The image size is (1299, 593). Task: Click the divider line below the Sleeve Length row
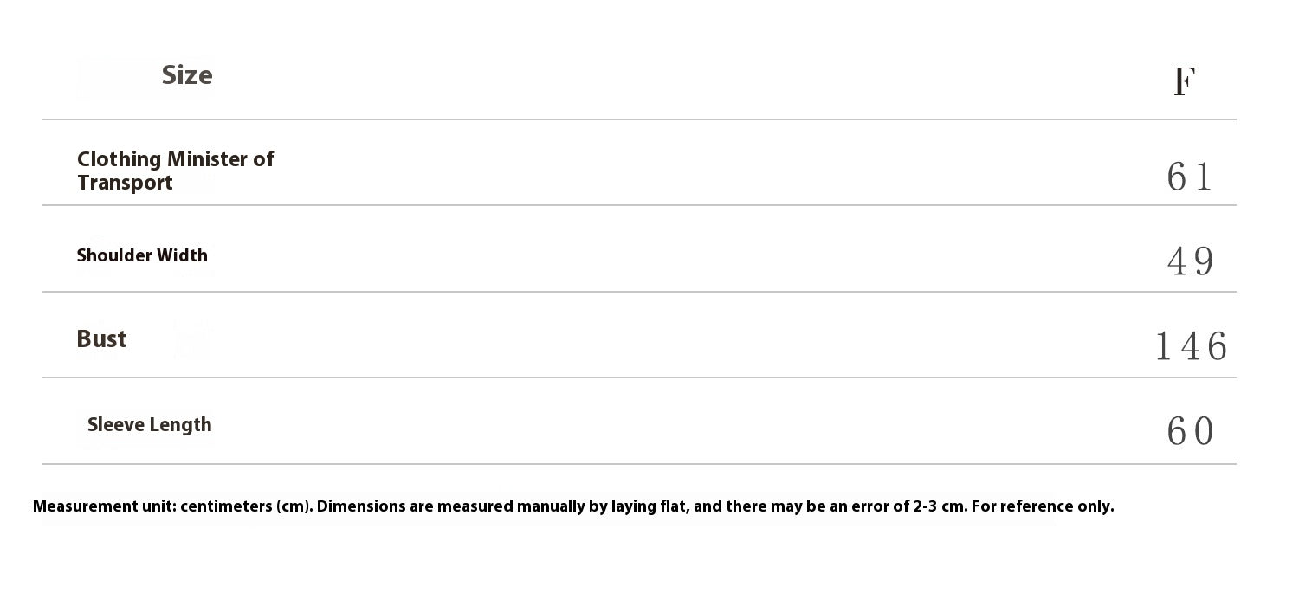click(638, 464)
